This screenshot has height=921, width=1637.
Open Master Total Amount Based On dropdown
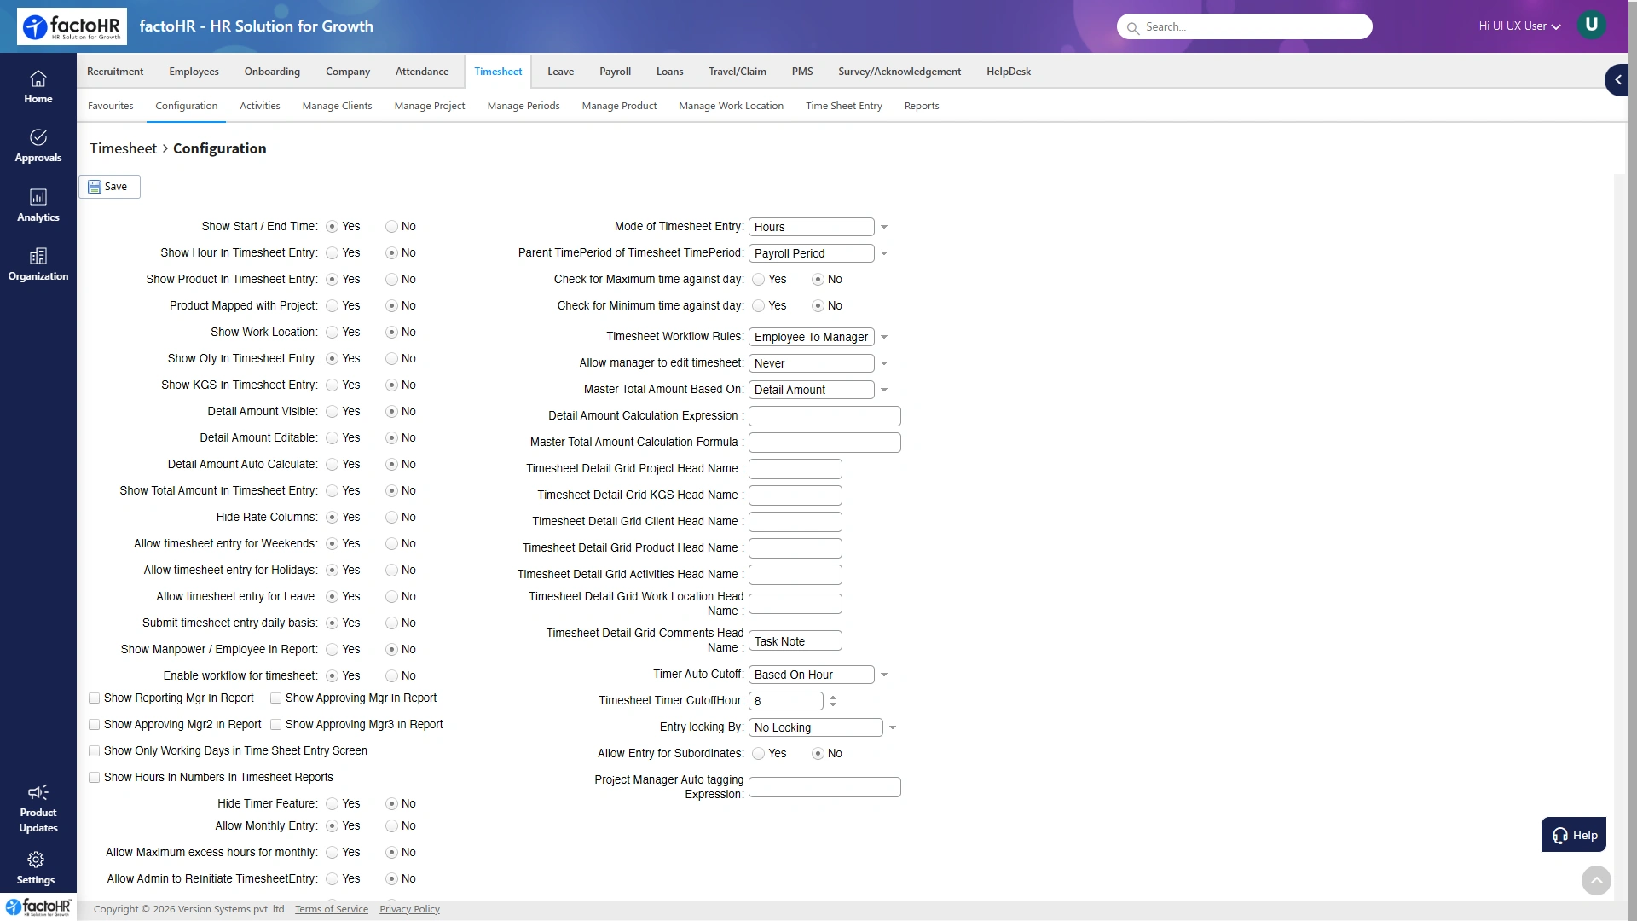(884, 390)
